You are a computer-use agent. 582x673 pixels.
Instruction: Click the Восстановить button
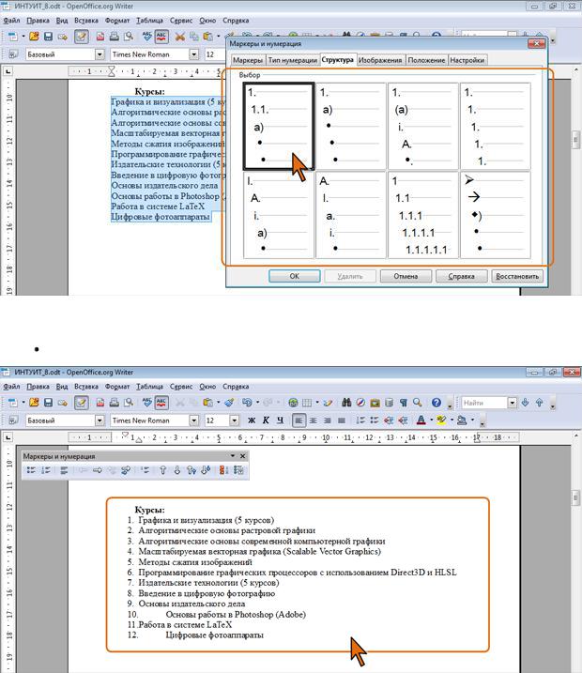click(x=517, y=276)
